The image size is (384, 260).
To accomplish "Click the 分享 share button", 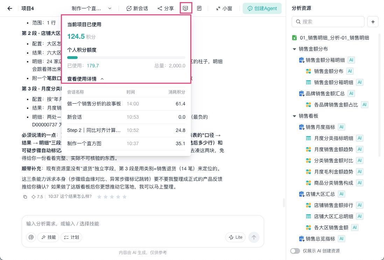I will pyautogui.click(x=165, y=8).
